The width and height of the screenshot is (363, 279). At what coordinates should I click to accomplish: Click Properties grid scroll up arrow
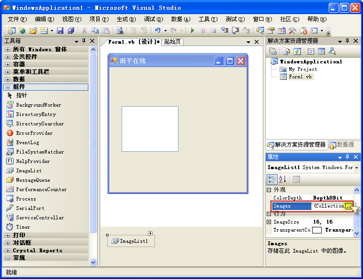pyautogui.click(x=356, y=190)
